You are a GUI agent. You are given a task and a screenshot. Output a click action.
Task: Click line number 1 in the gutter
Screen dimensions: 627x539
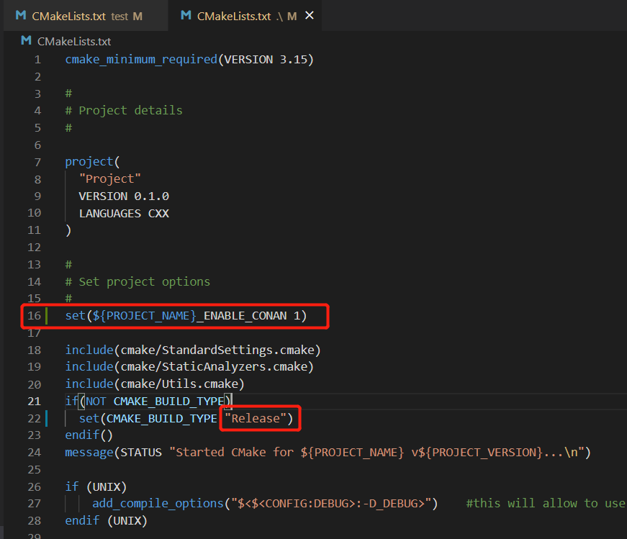coord(37,60)
